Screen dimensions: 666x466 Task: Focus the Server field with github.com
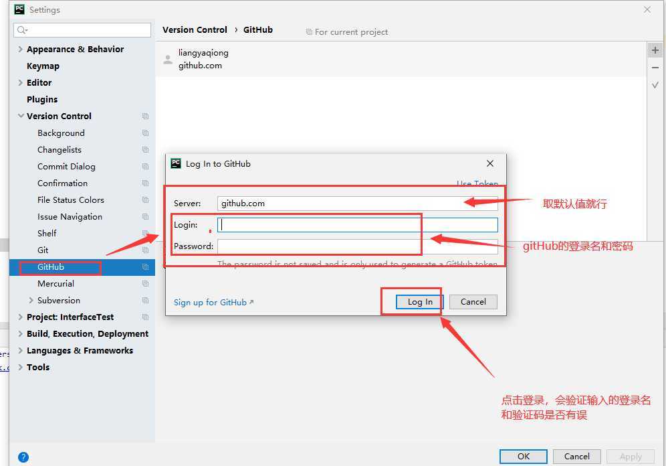click(357, 204)
